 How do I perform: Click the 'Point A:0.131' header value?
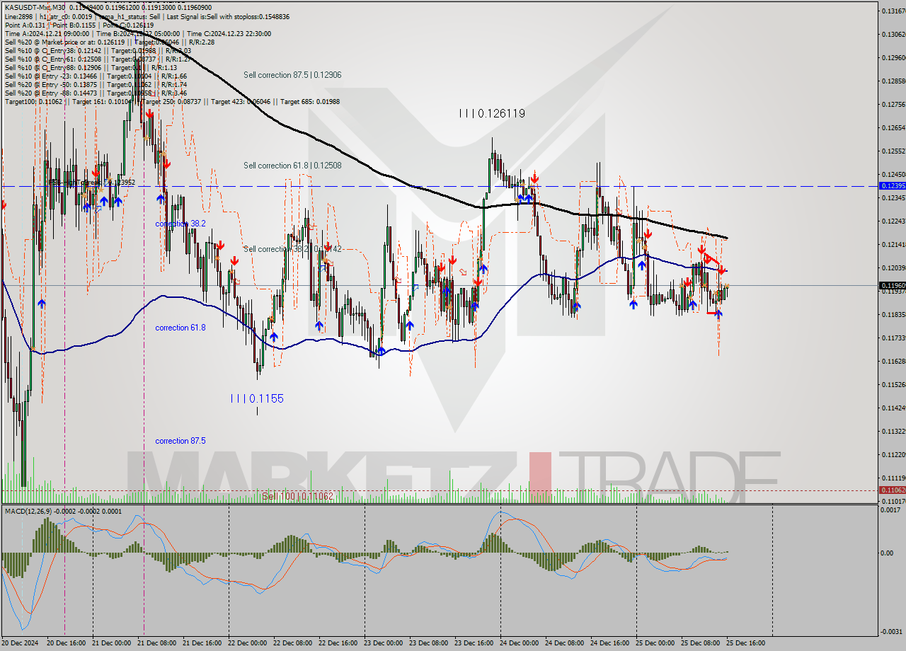[25, 25]
